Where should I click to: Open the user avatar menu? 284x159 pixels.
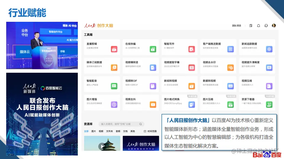(274, 26)
